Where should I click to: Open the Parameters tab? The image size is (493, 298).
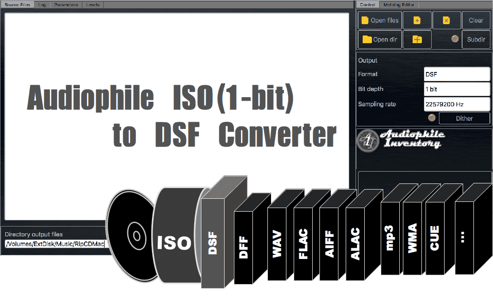[66, 5]
